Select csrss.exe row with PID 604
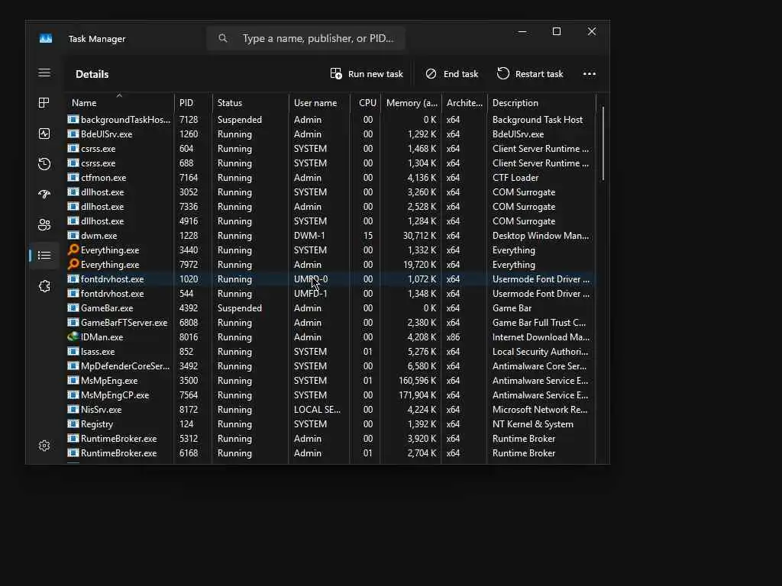 [x=330, y=149]
